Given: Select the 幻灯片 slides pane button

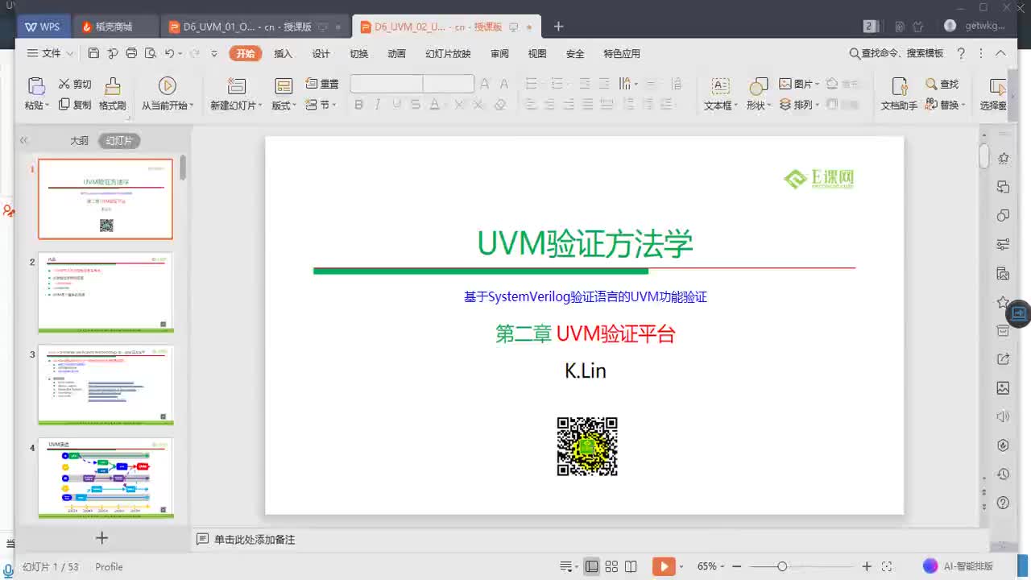Looking at the screenshot, I should pyautogui.click(x=119, y=140).
